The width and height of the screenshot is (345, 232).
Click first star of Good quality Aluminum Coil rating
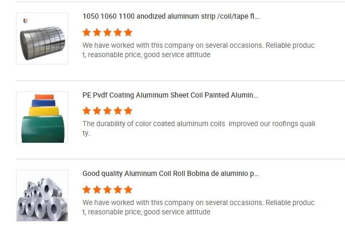coord(87,189)
